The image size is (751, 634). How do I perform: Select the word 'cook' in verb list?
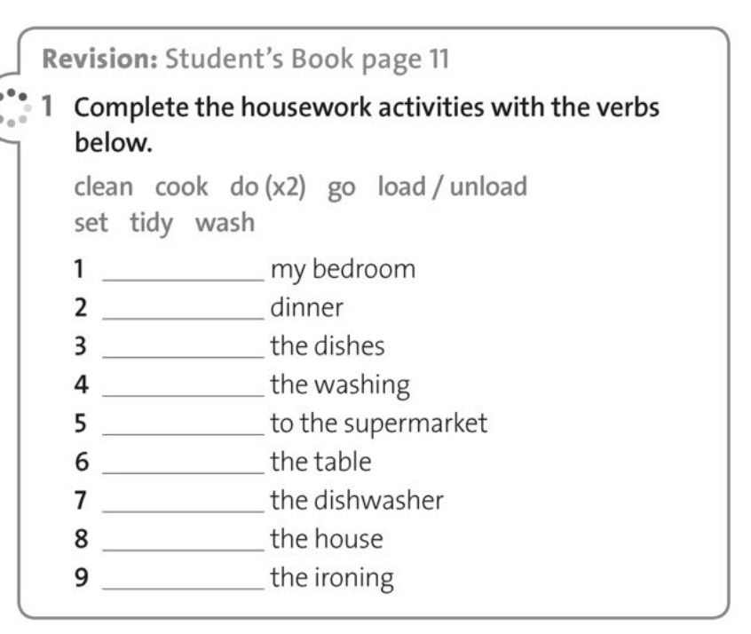tap(181, 186)
